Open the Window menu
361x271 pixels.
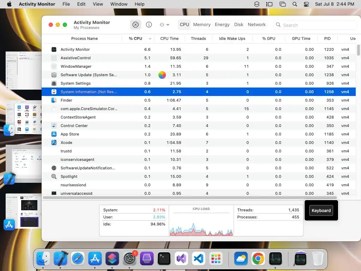[119, 4]
